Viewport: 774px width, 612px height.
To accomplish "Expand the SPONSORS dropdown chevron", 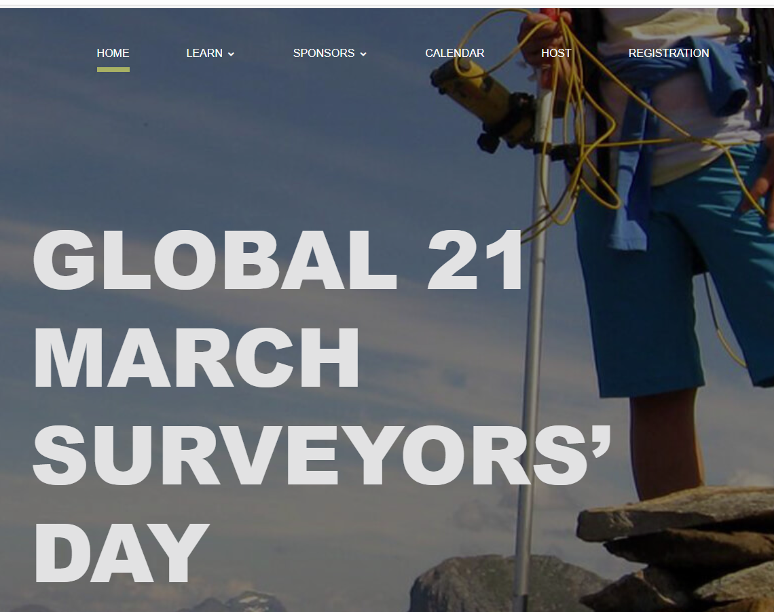I will [363, 54].
